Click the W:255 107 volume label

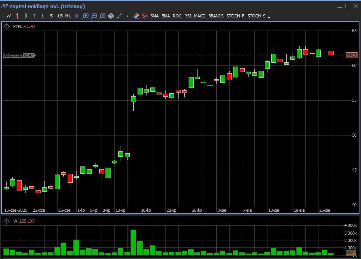[24, 221]
